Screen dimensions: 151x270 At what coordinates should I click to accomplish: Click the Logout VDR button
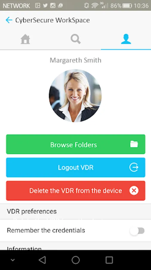click(76, 167)
